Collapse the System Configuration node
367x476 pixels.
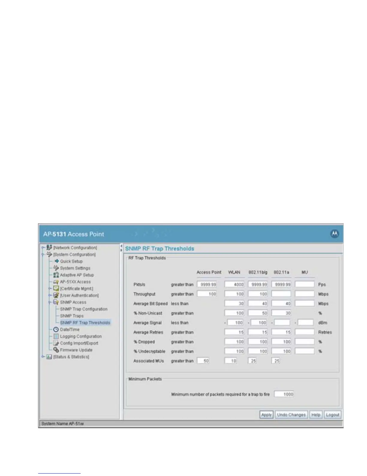(43, 255)
